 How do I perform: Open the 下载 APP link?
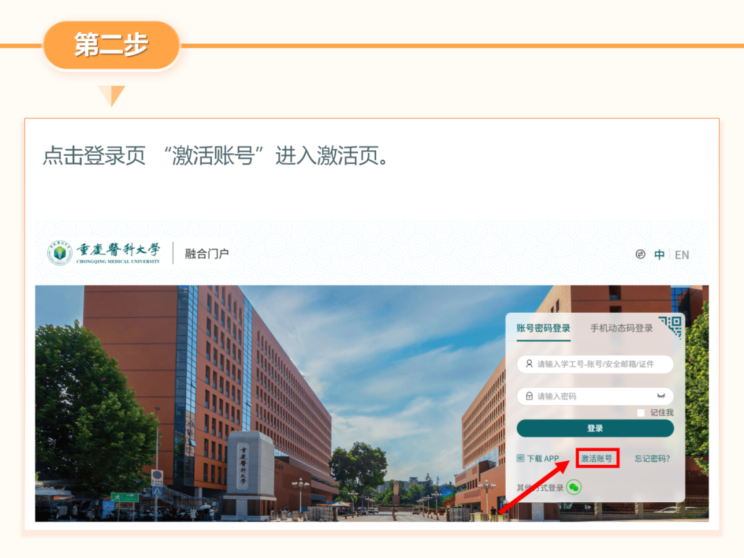click(537, 458)
